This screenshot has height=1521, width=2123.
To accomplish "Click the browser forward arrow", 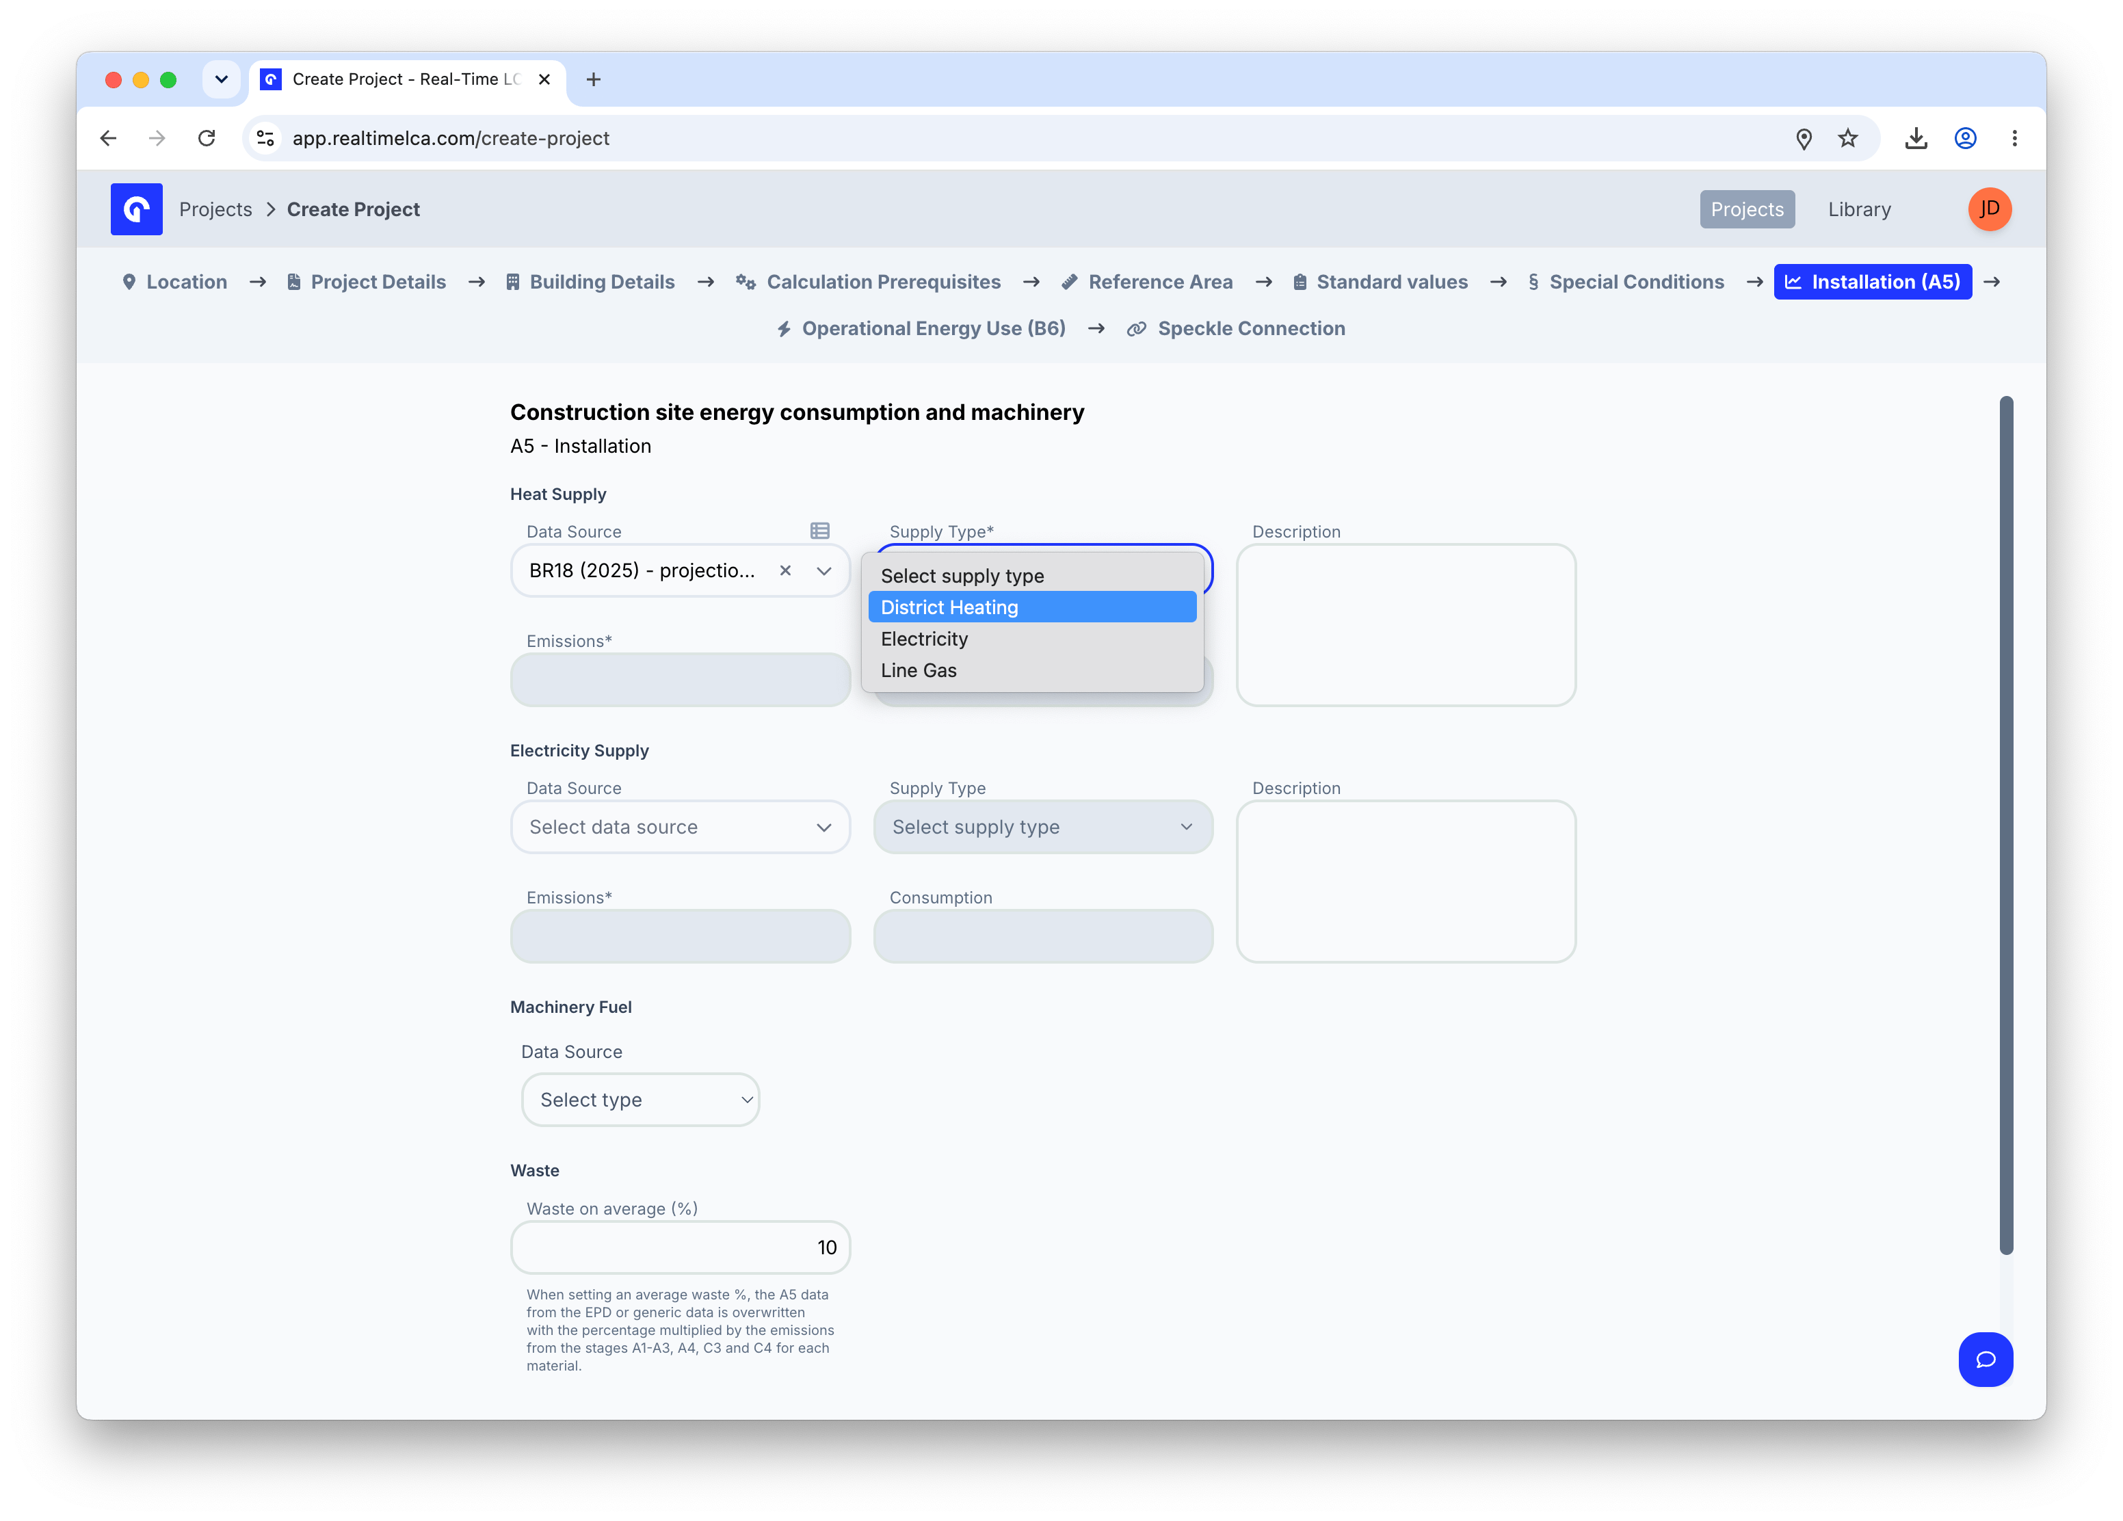I will [x=157, y=139].
